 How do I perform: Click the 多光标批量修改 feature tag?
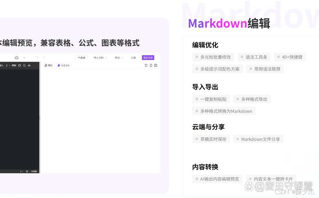tap(213, 57)
